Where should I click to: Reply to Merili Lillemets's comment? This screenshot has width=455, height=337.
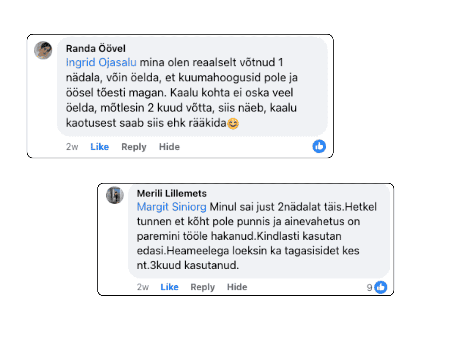point(203,287)
